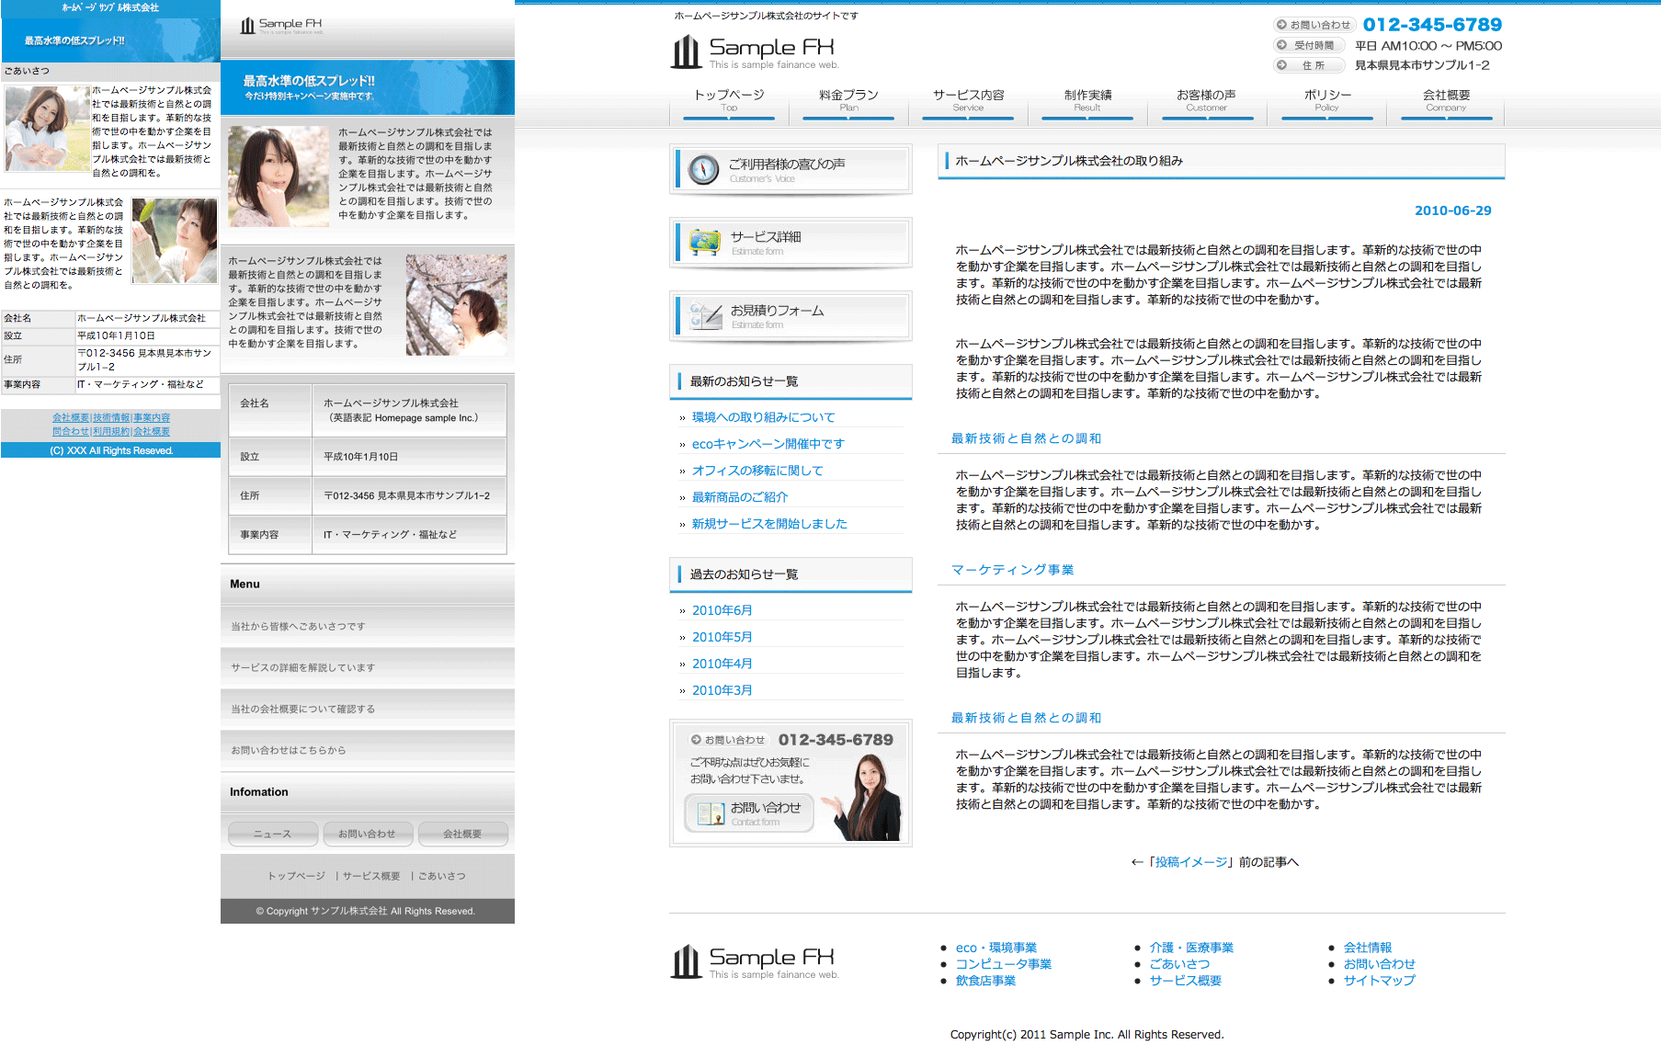
Task: Open the サービス内容 navigation tab
Action: click(x=968, y=100)
